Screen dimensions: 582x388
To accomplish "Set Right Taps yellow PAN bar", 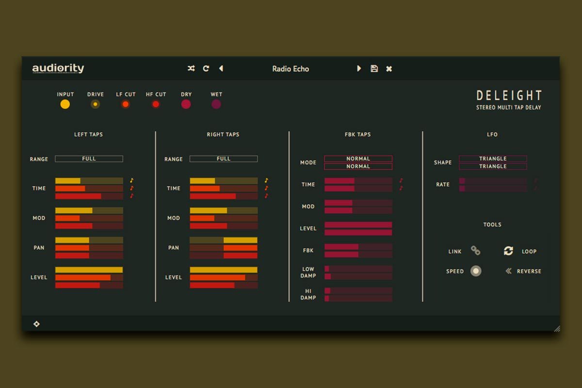I will click(224, 240).
